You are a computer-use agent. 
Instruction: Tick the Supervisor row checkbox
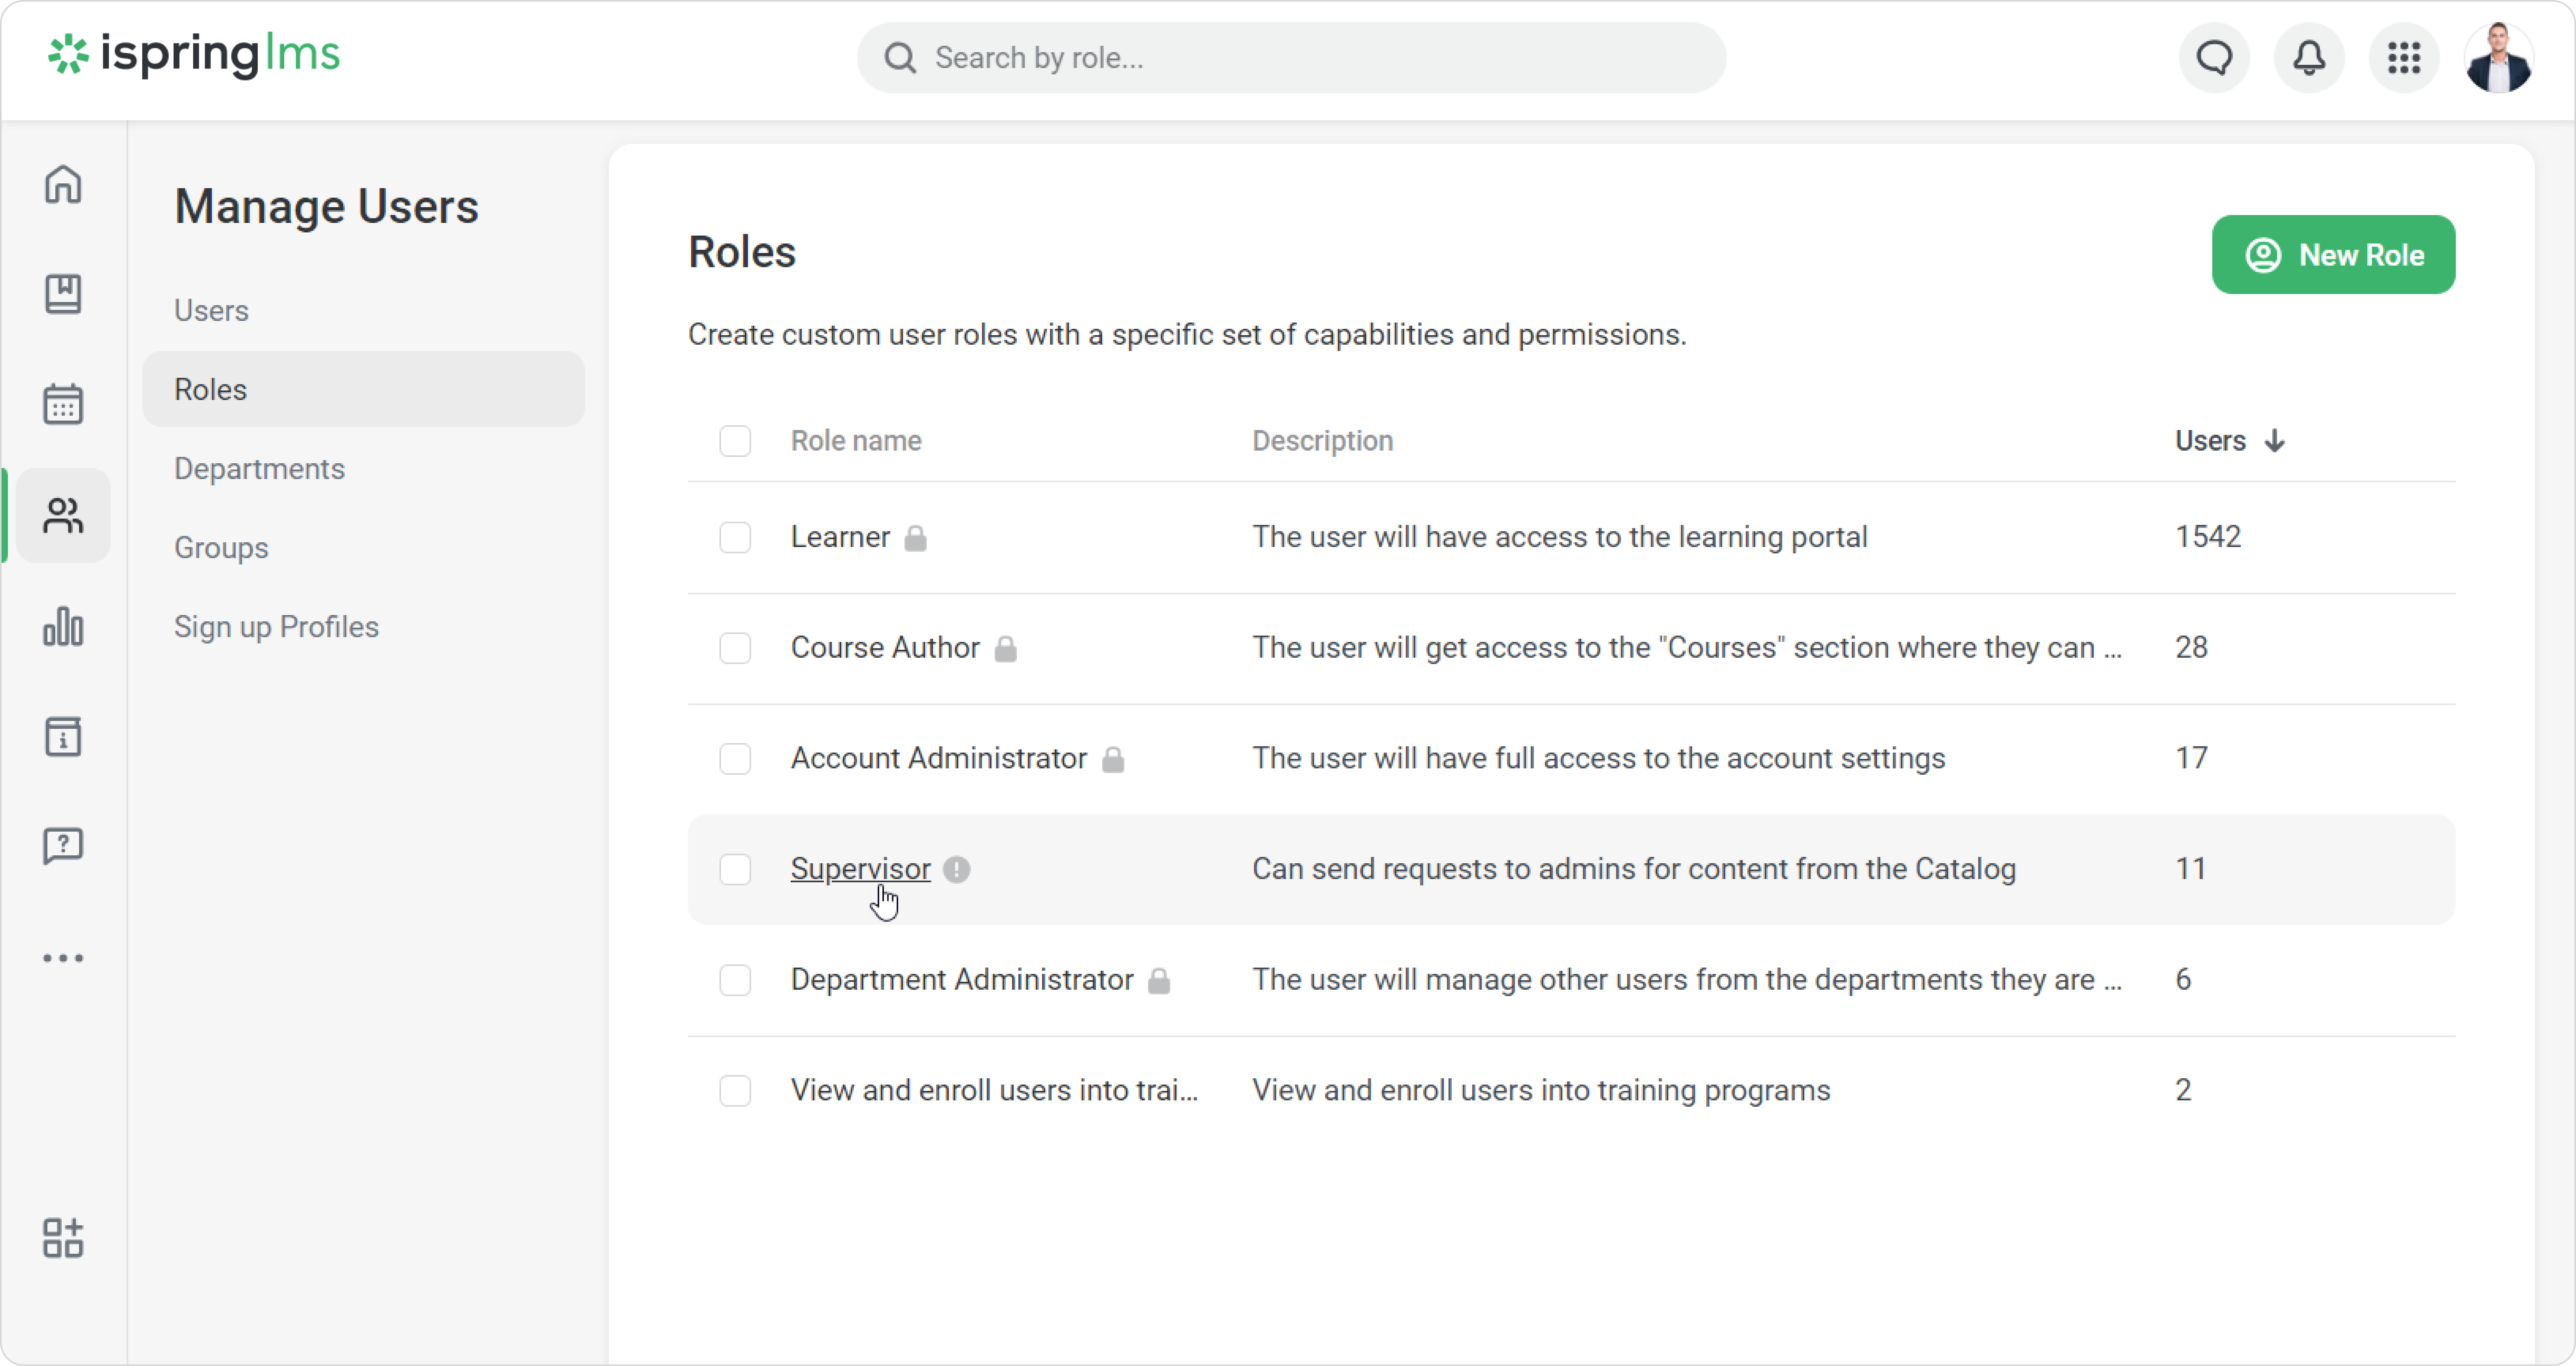(x=735, y=869)
